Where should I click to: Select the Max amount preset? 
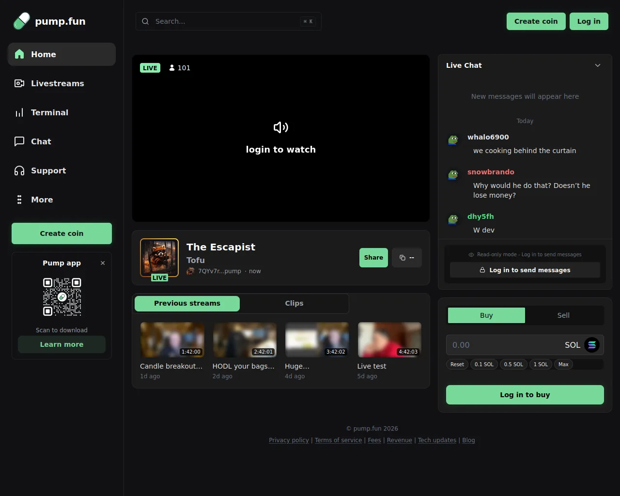tap(563, 364)
